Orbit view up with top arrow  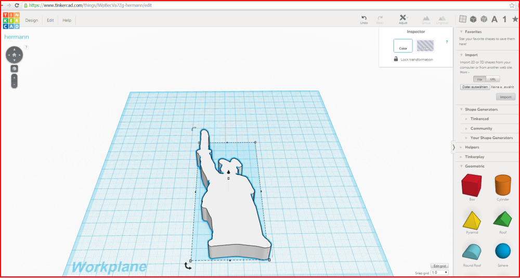(14, 49)
